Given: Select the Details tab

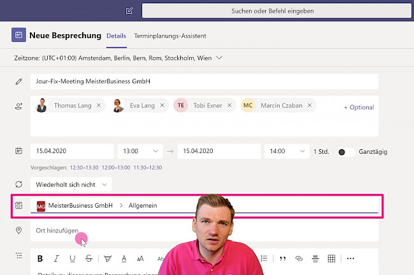Looking at the screenshot, I should point(116,36).
